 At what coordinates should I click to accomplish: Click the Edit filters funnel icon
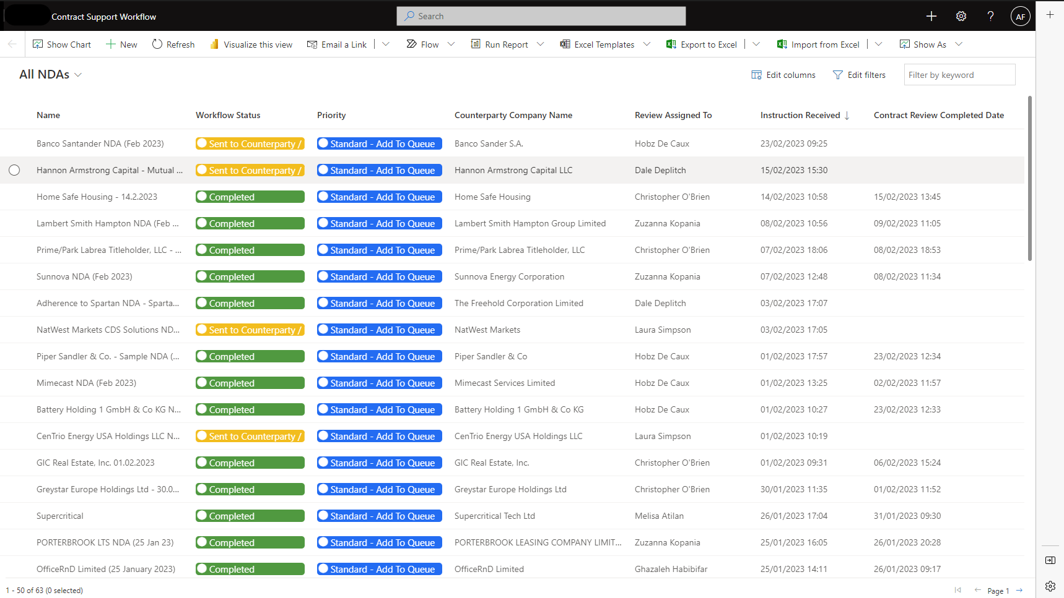(838, 75)
